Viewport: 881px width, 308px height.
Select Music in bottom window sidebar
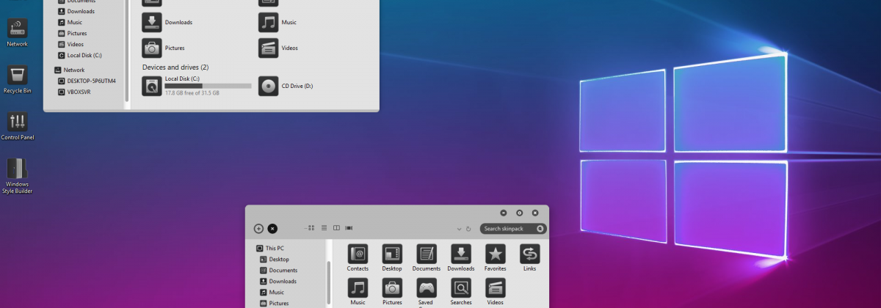(x=272, y=293)
